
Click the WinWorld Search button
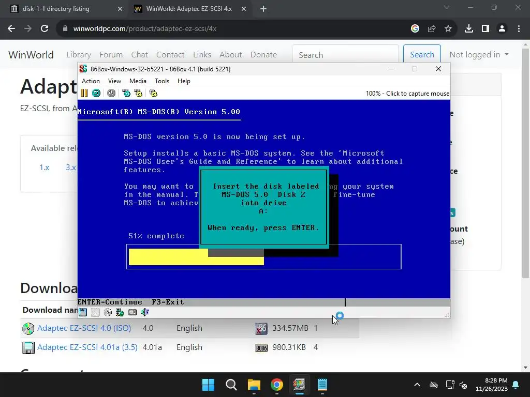(422, 54)
